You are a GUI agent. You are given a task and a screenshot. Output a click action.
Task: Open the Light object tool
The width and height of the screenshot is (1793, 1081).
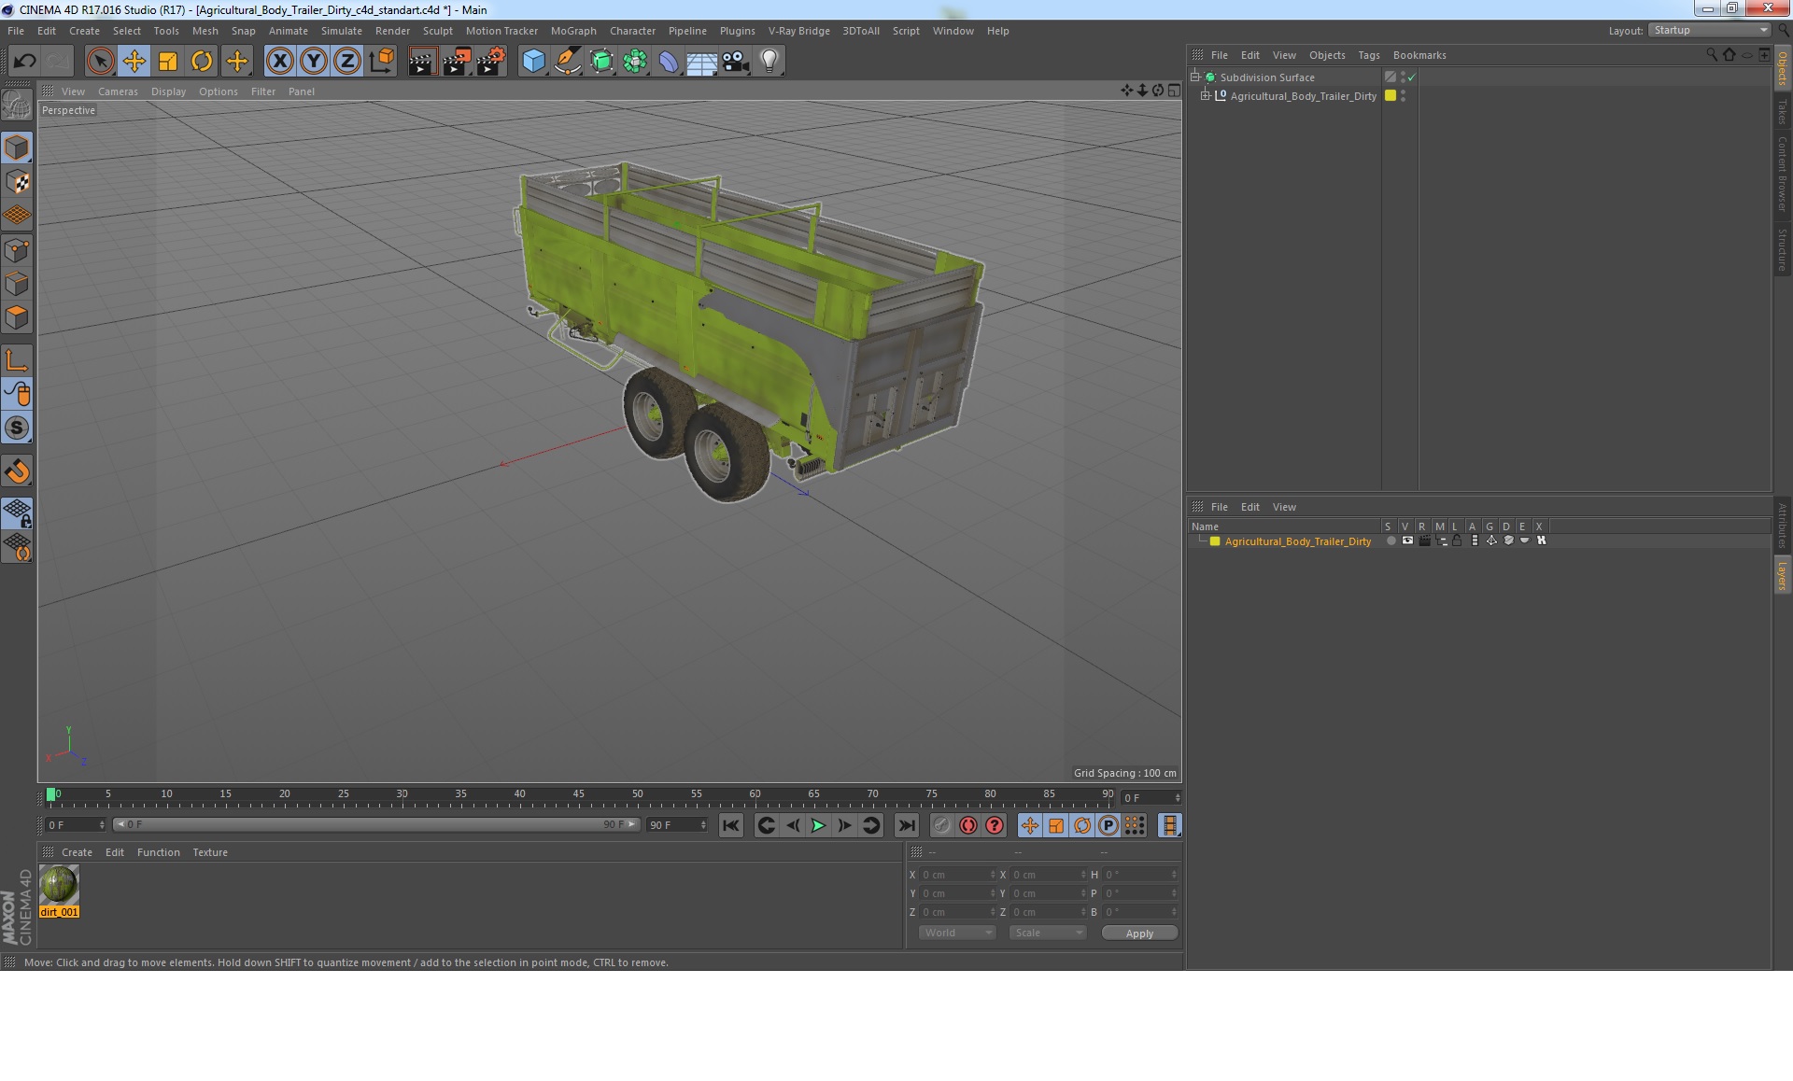pos(769,62)
